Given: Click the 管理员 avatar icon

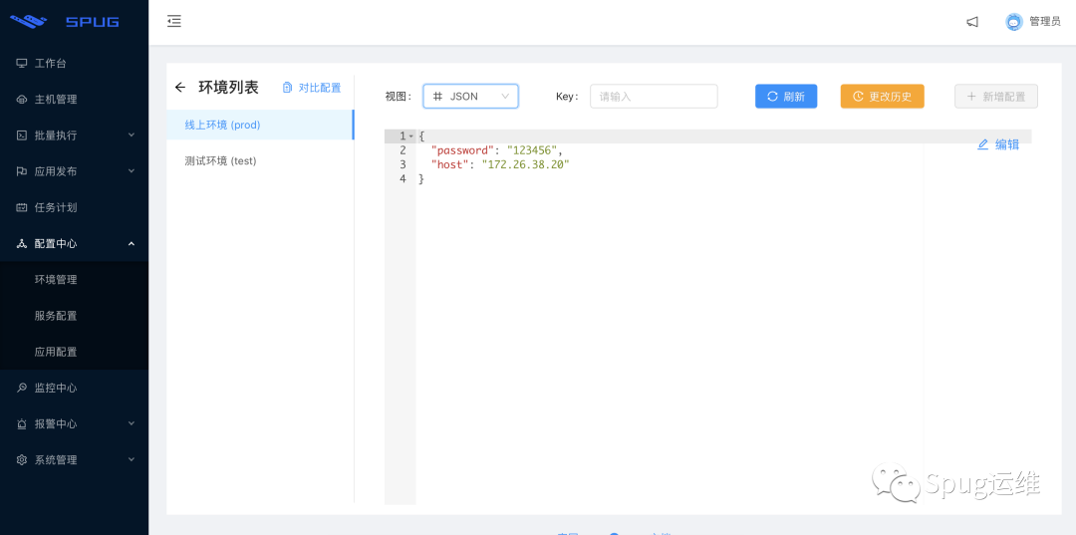Looking at the screenshot, I should tap(1014, 22).
